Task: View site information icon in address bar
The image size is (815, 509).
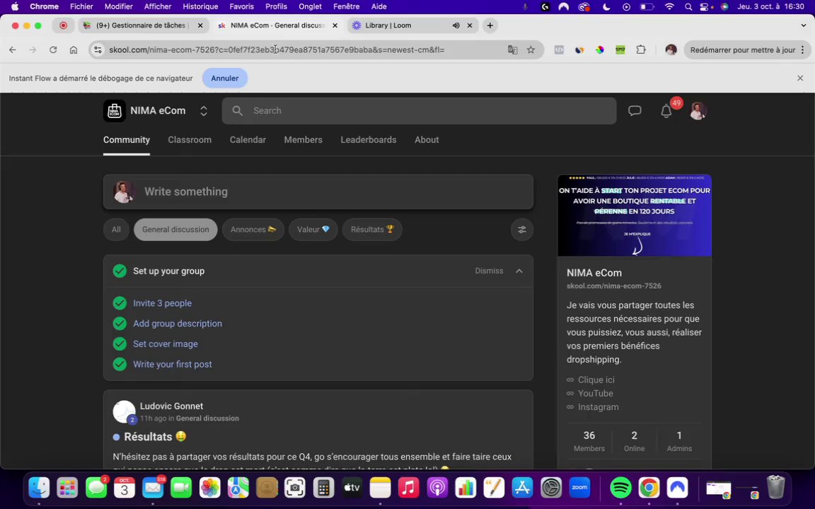Action: click(x=98, y=50)
